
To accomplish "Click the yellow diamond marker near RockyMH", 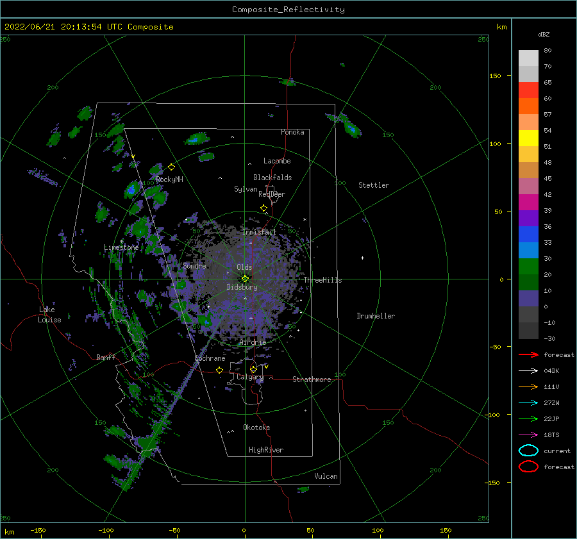I will 171,167.
